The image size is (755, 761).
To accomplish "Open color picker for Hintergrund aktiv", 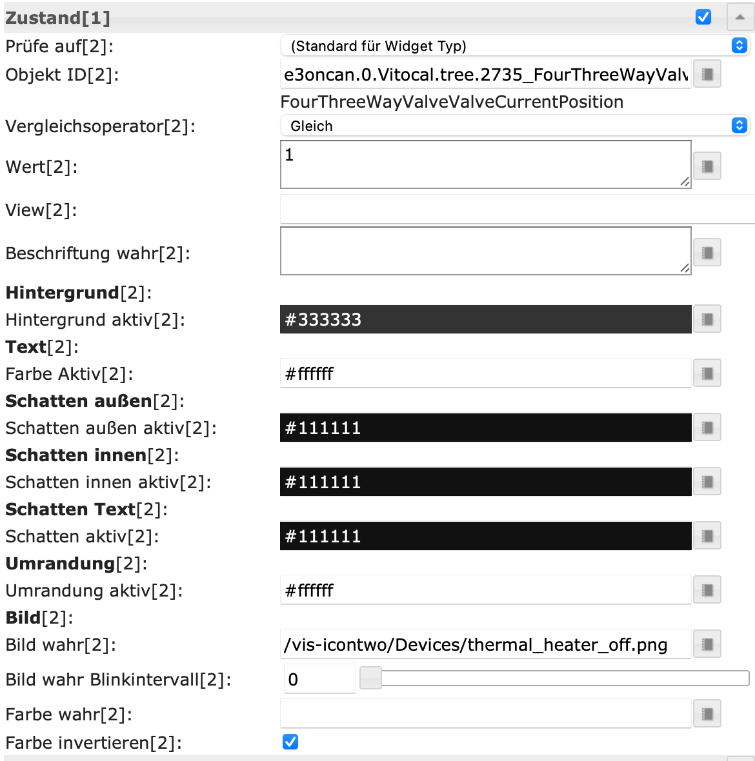I will tap(707, 319).
